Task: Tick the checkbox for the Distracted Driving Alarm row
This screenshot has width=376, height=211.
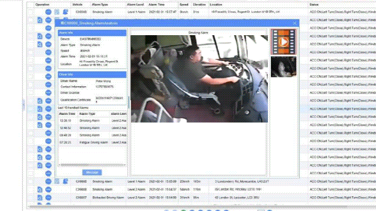Action: click(31, 198)
